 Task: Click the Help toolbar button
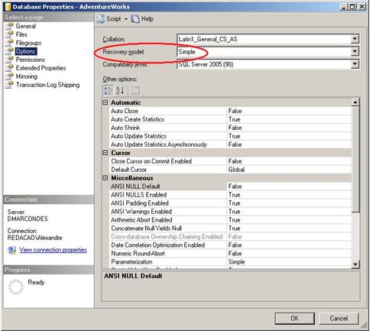(142, 19)
